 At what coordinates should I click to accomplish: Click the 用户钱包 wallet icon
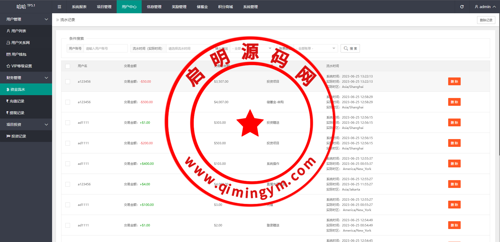tap(8, 54)
